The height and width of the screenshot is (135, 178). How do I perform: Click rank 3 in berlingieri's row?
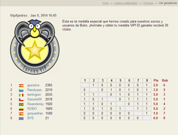164,94
